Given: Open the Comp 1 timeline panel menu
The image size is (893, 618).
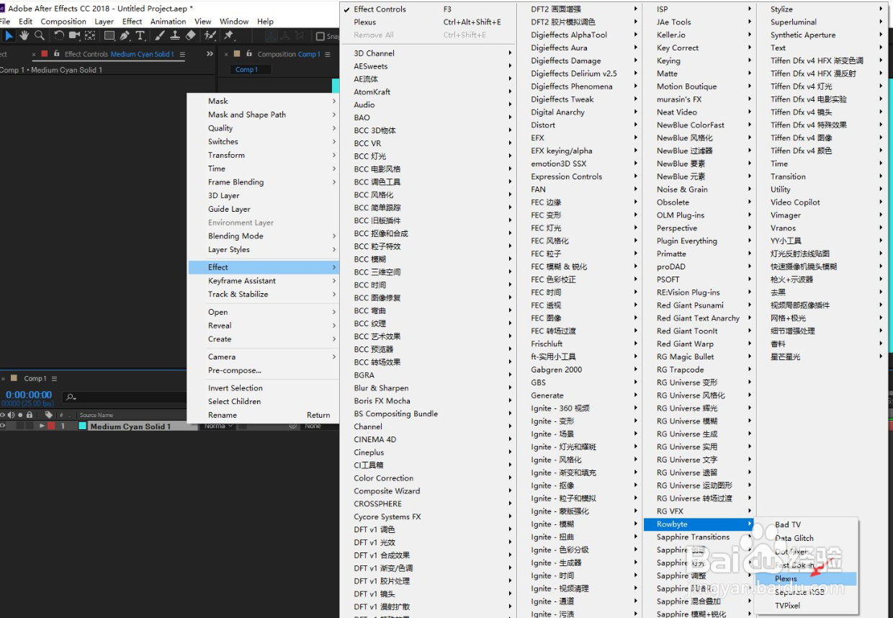Looking at the screenshot, I should tap(54, 378).
